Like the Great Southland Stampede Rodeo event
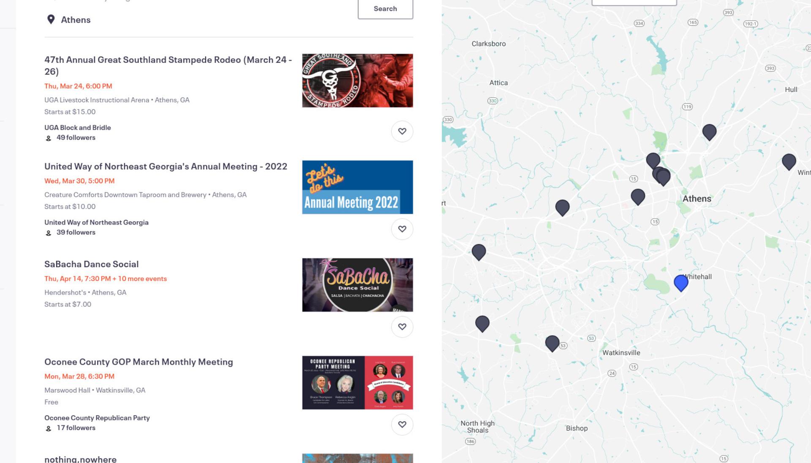 [402, 131]
